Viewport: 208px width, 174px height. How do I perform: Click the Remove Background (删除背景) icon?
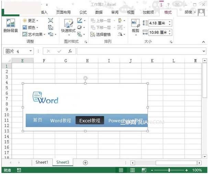point(11,25)
